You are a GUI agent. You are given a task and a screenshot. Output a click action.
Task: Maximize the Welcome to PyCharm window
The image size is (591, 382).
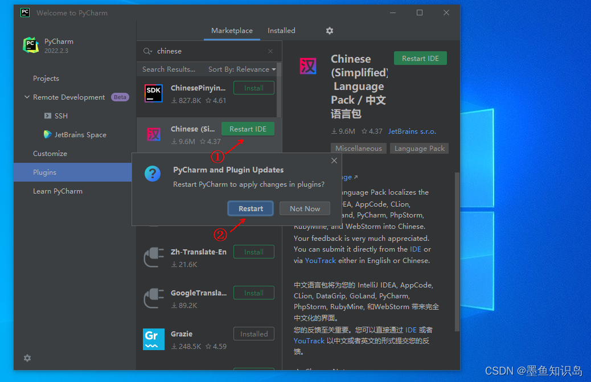[420, 13]
